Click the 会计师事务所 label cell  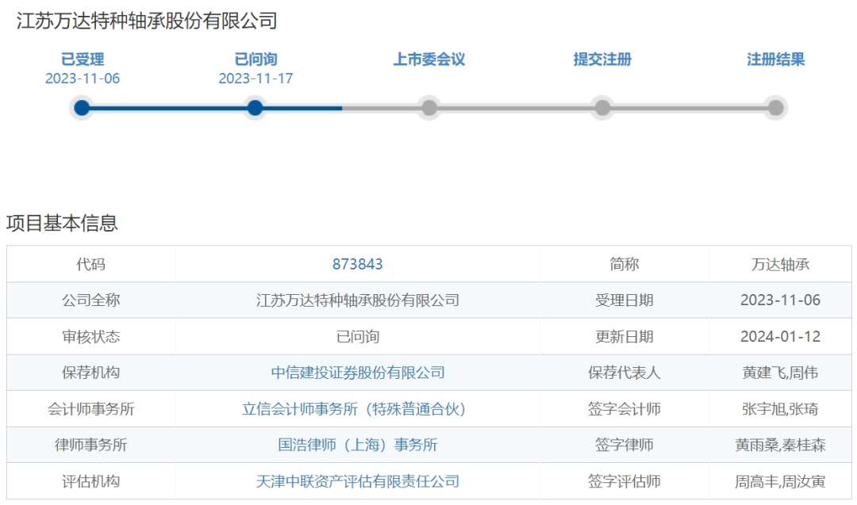pos(90,409)
